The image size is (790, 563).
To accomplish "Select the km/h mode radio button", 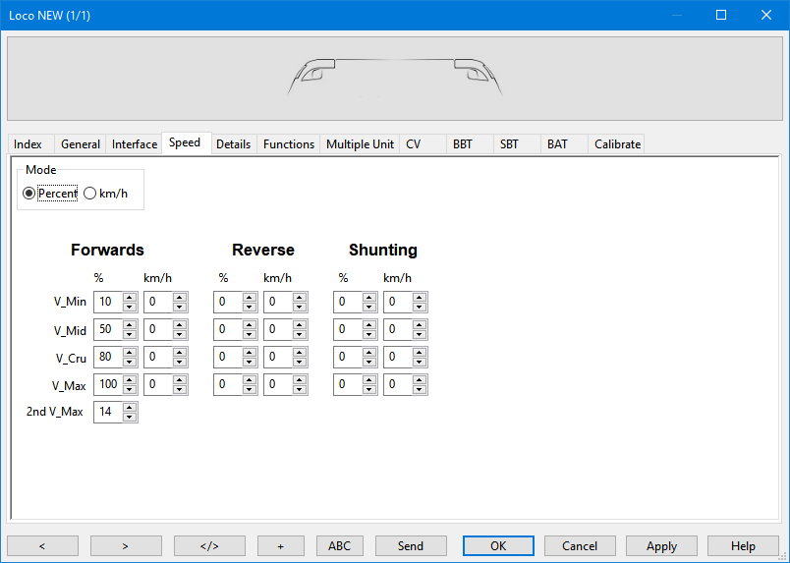I will [x=90, y=194].
